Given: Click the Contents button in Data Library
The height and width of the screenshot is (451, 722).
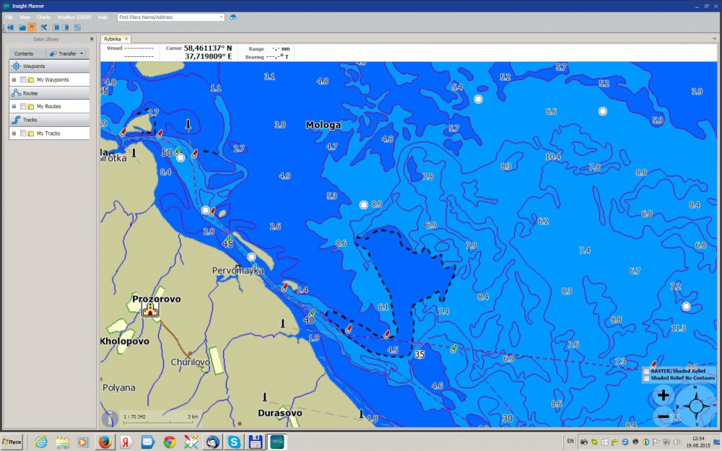Looking at the screenshot, I should 24,53.
